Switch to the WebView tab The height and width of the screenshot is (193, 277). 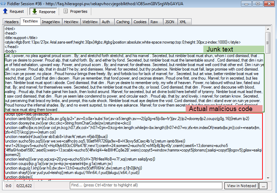[90, 22]
